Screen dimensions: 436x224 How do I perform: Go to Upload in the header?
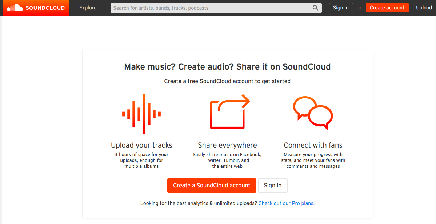424,8
